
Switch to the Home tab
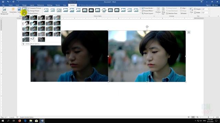point(11,5)
